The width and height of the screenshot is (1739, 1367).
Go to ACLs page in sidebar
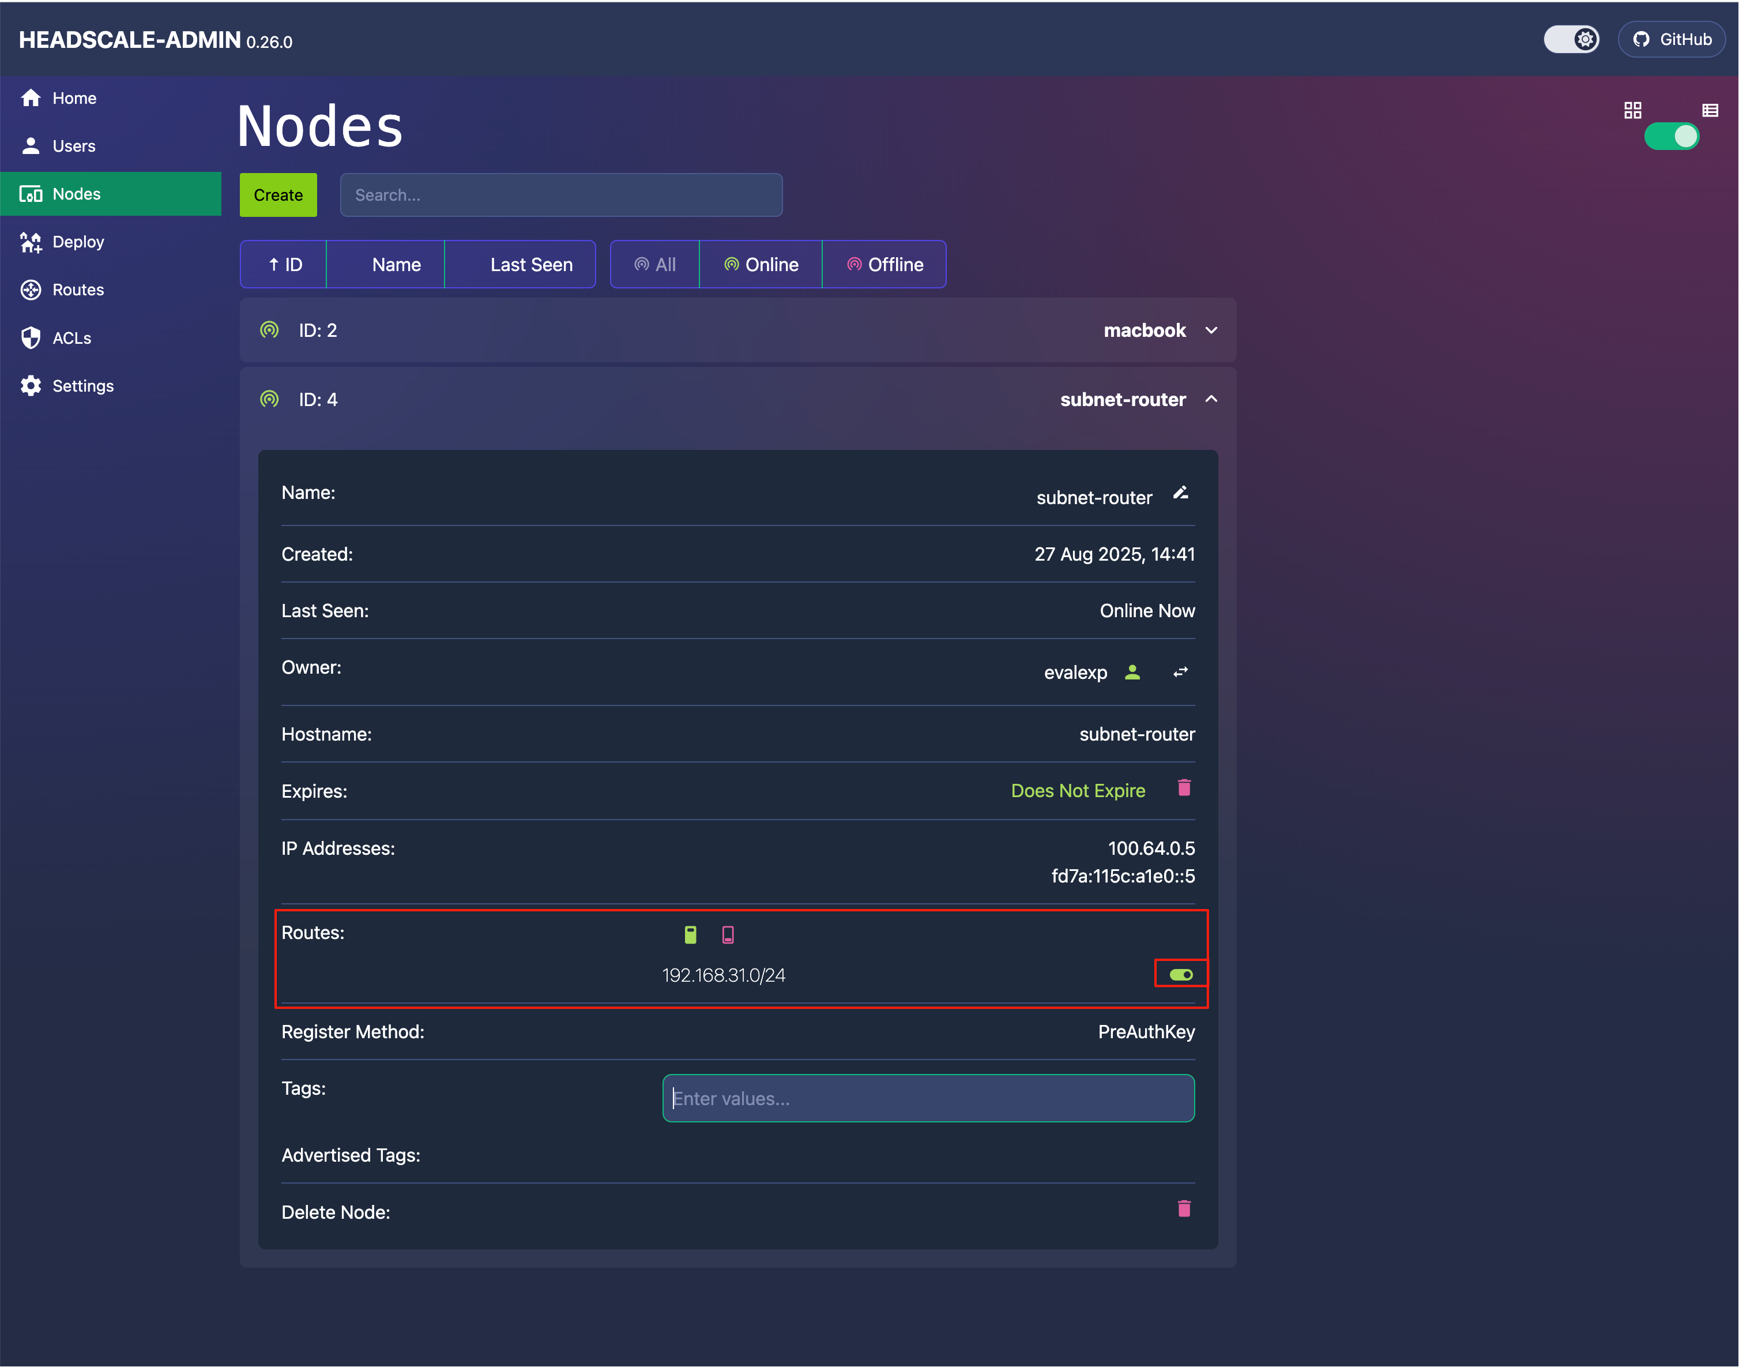(x=71, y=338)
